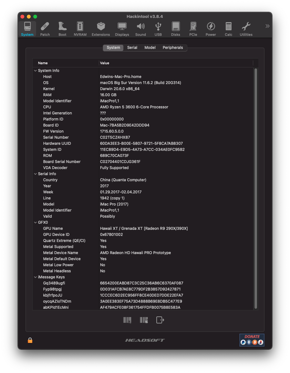Open the PCIe section
The image size is (290, 373).
click(193, 29)
